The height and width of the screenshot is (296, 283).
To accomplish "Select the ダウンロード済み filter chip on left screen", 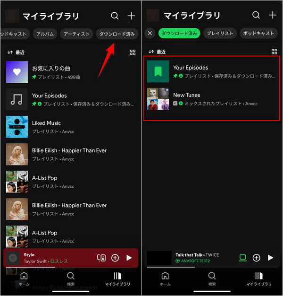I will tap(117, 34).
